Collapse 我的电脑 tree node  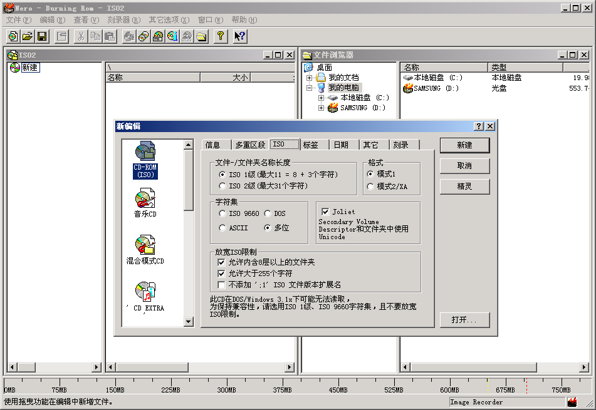click(x=309, y=88)
